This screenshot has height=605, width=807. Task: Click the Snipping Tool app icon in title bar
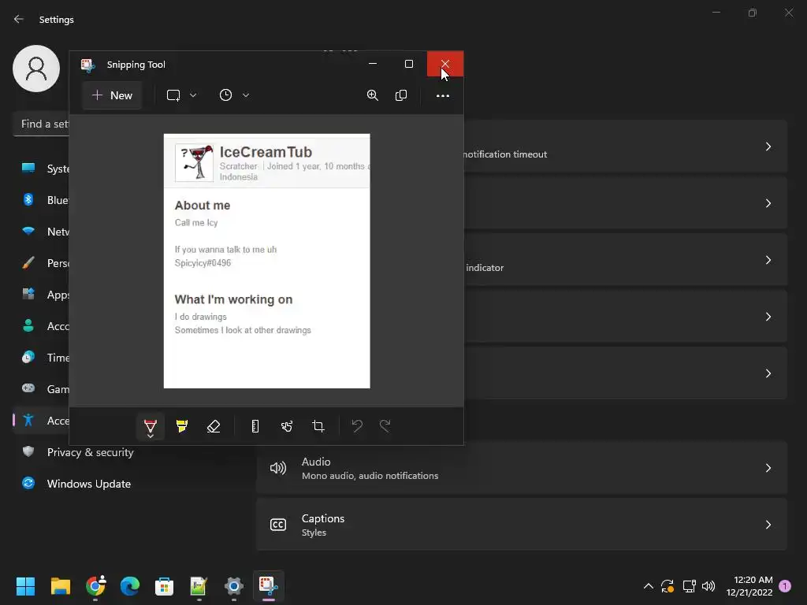tap(88, 65)
